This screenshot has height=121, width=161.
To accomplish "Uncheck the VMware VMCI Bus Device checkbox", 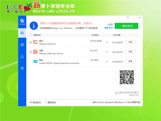I will 31,52.
